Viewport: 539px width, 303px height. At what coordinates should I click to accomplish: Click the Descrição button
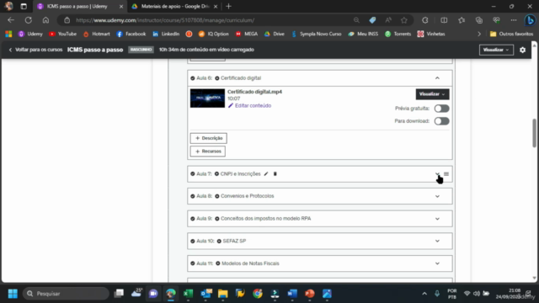coord(208,138)
